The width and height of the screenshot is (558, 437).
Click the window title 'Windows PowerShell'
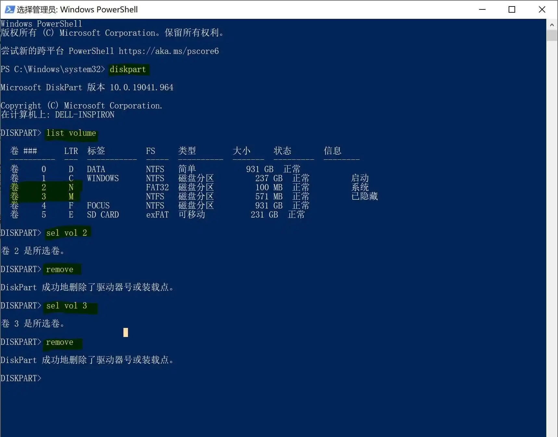(x=99, y=9)
